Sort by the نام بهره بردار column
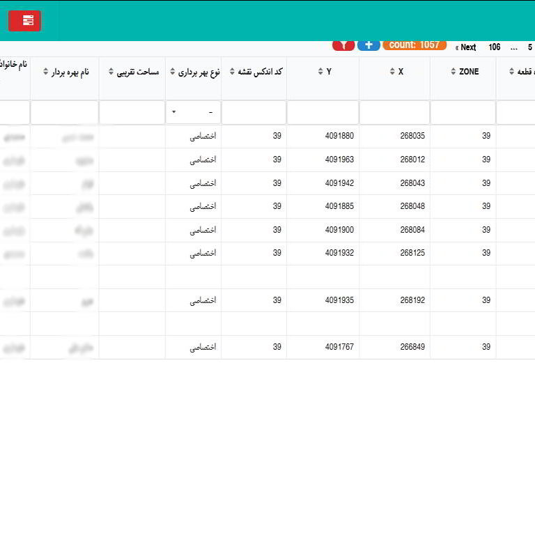The height and width of the screenshot is (535, 535). click(46, 72)
